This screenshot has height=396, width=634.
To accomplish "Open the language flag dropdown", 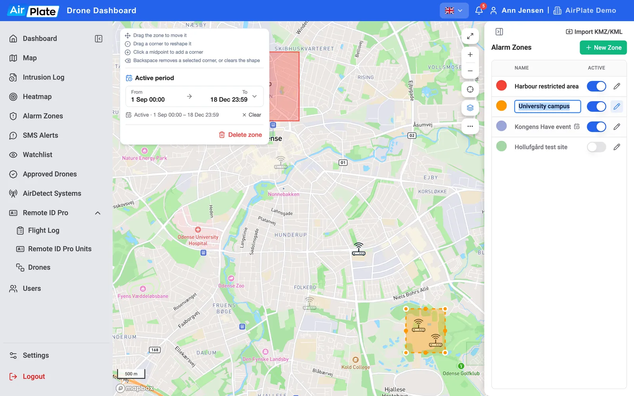I will tap(454, 11).
